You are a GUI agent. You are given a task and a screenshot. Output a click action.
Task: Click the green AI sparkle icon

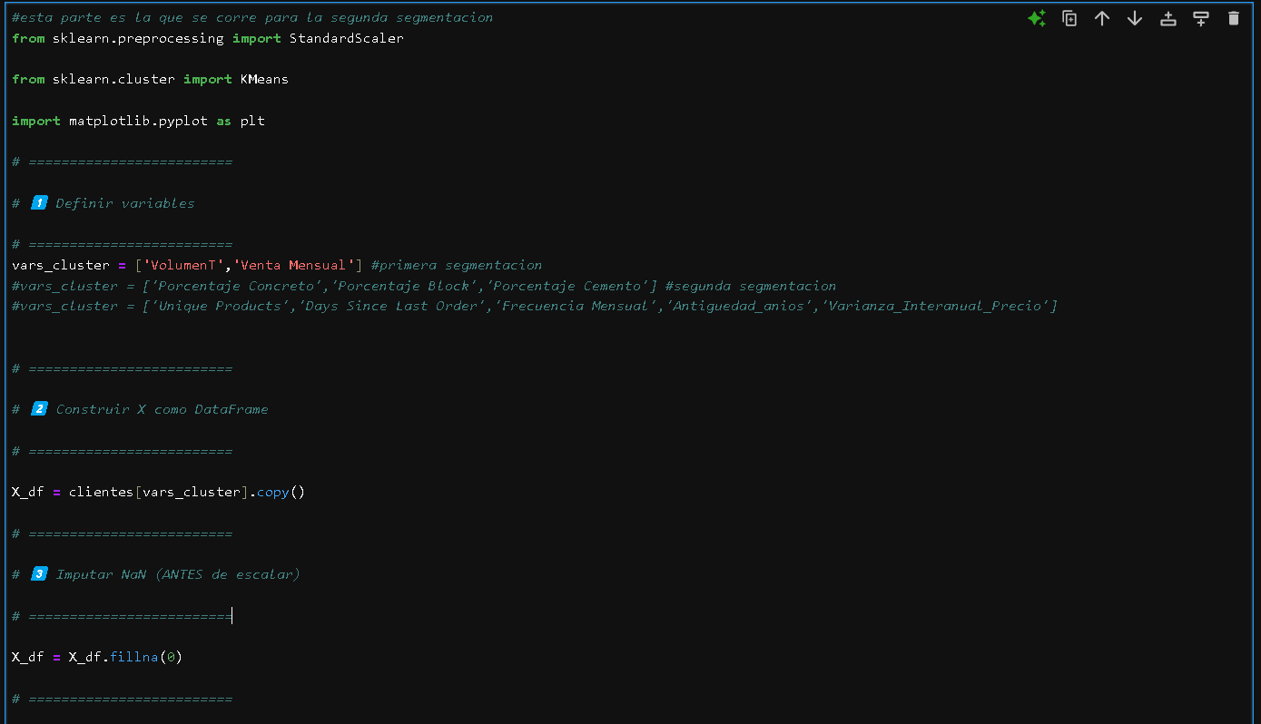[x=1037, y=18]
